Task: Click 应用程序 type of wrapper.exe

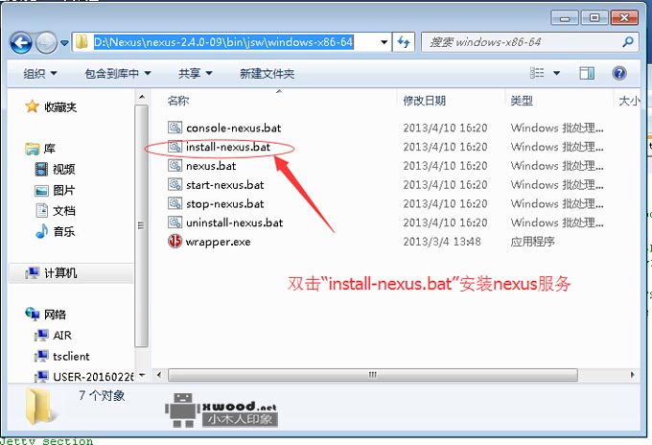Action: click(x=533, y=242)
